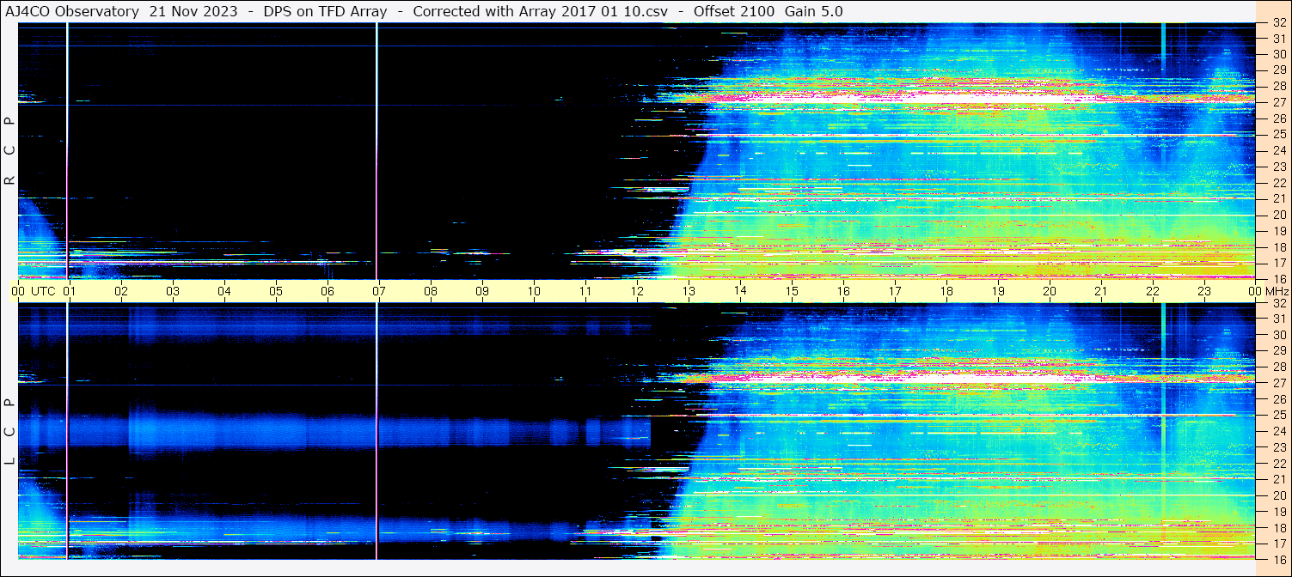The height and width of the screenshot is (577, 1292).
Task: Select the 01 tick on the UTC axis
Action: tap(70, 291)
